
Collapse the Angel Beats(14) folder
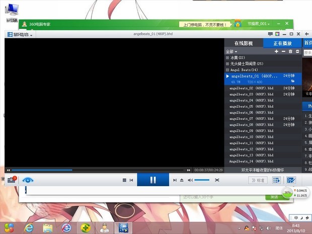coord(227,69)
